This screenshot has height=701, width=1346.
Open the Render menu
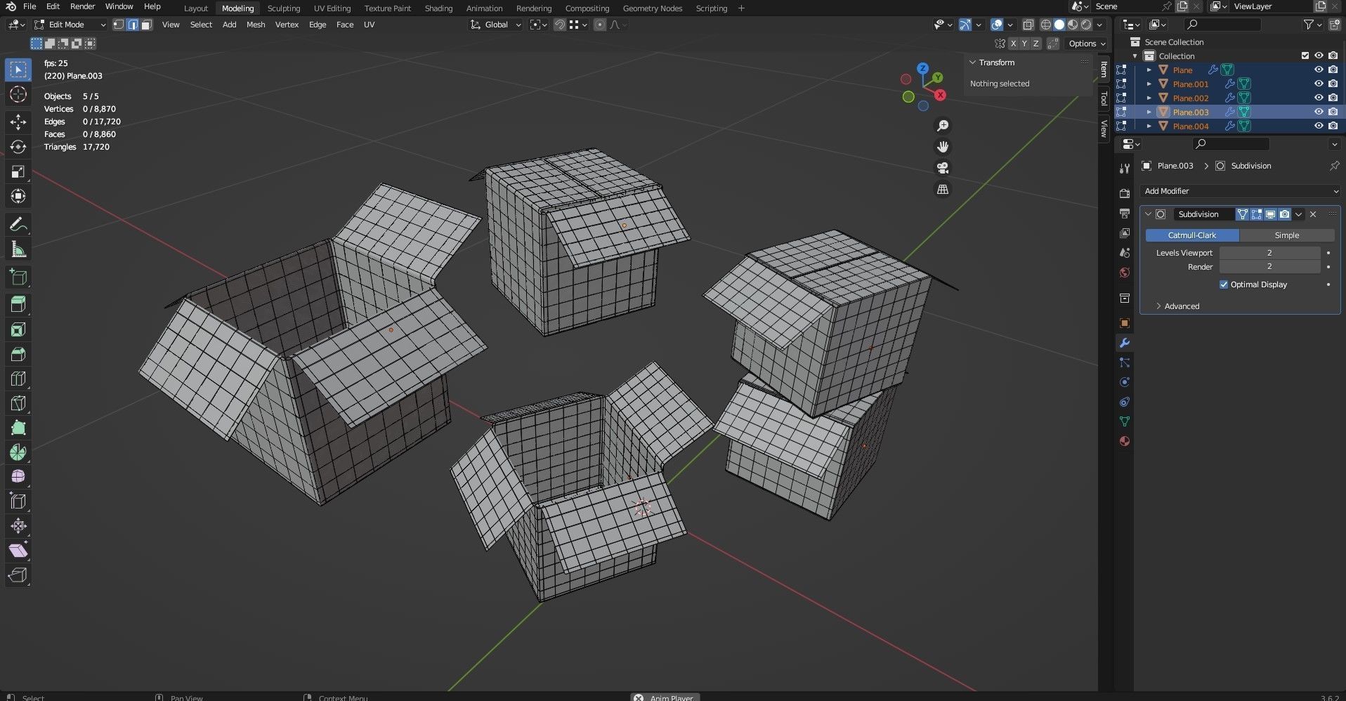click(82, 6)
